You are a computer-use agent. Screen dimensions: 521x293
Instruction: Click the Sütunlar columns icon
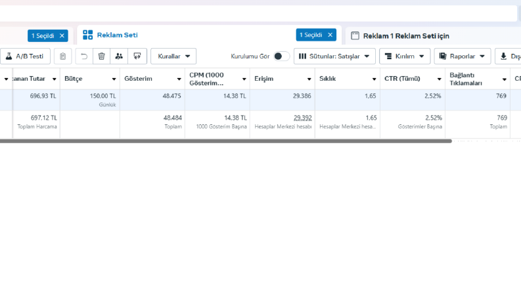tap(302, 56)
